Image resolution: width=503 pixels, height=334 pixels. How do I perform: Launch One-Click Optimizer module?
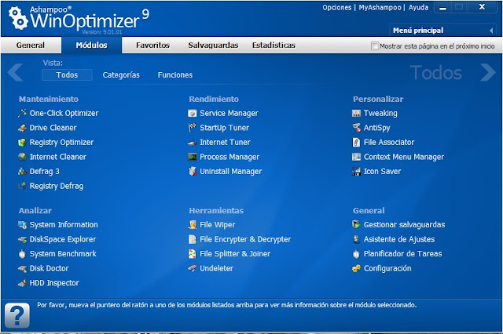(x=64, y=113)
